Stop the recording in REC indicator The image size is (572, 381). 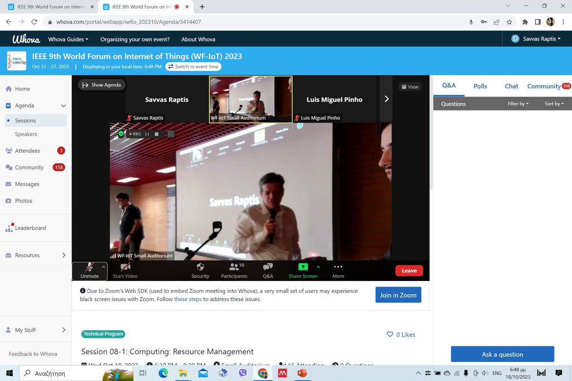coord(156,134)
